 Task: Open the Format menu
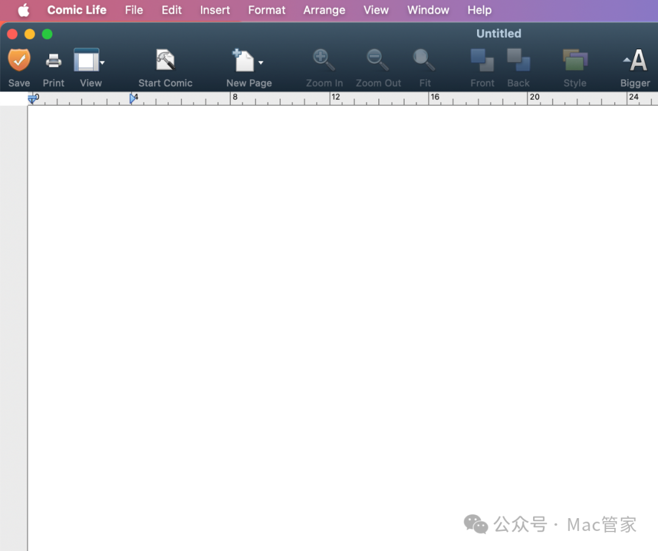pyautogui.click(x=266, y=10)
